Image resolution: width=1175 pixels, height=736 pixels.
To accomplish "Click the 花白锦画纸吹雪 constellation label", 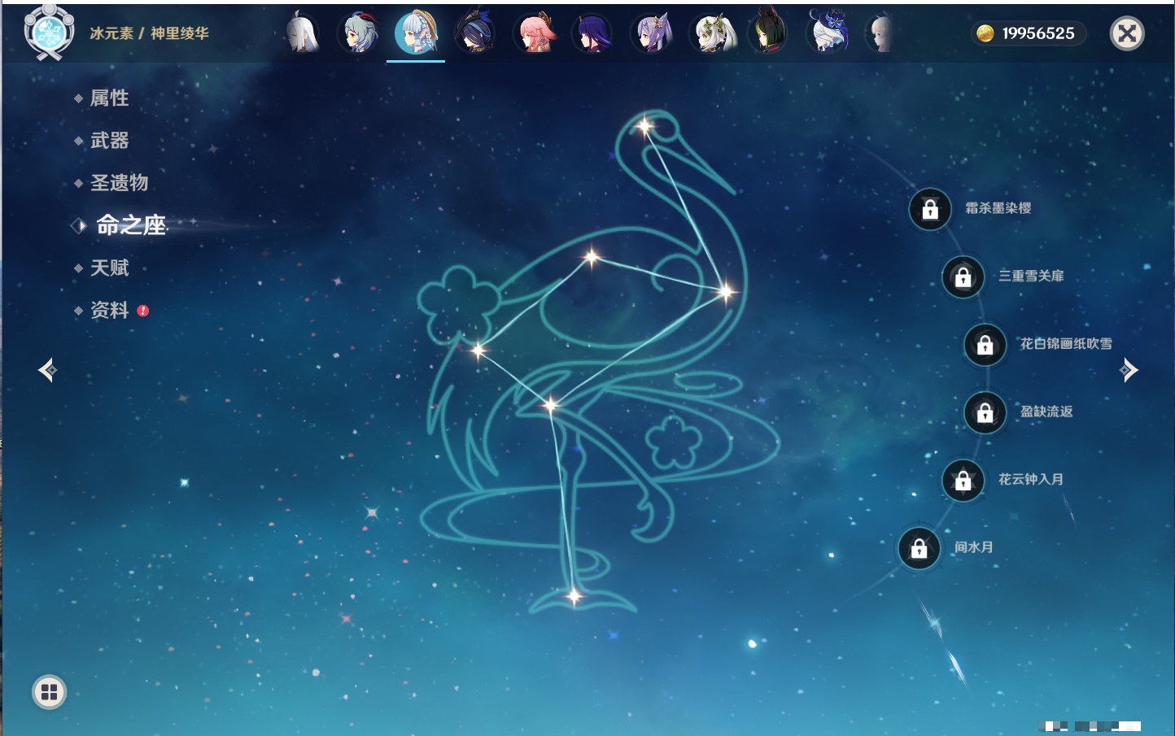I will [1066, 344].
